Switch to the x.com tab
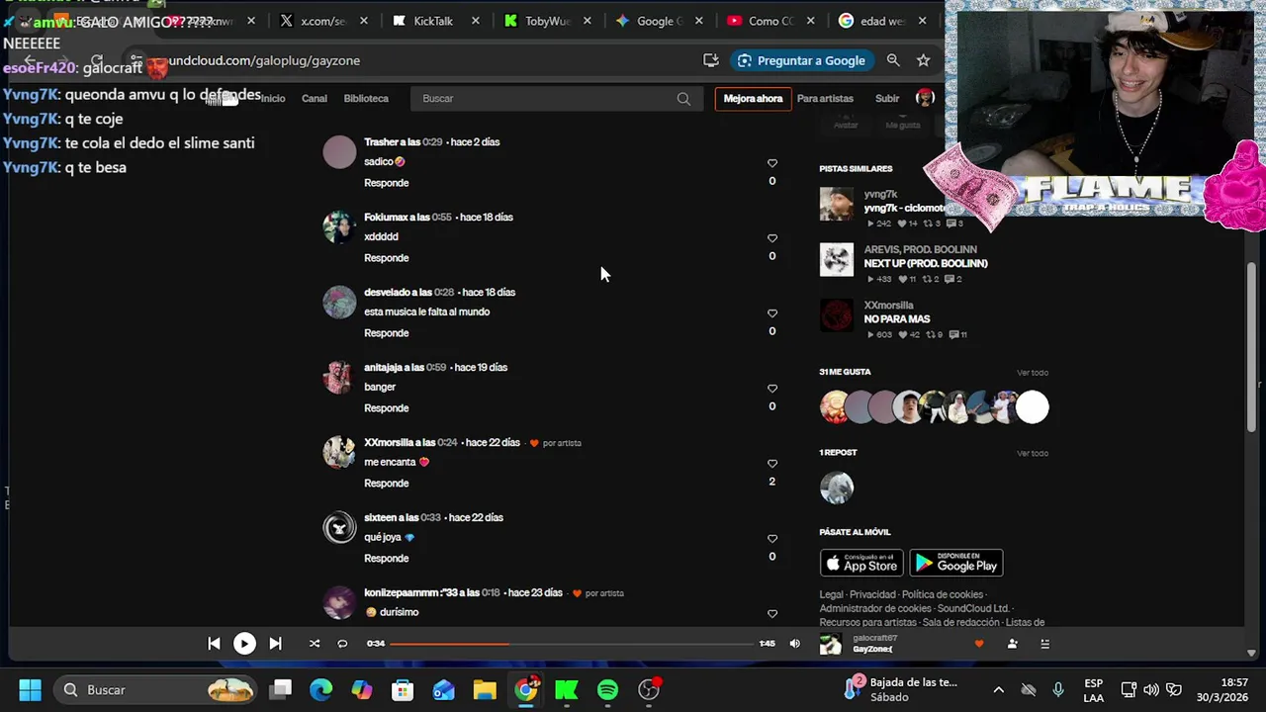Screen dimensions: 1266x712 [322, 21]
